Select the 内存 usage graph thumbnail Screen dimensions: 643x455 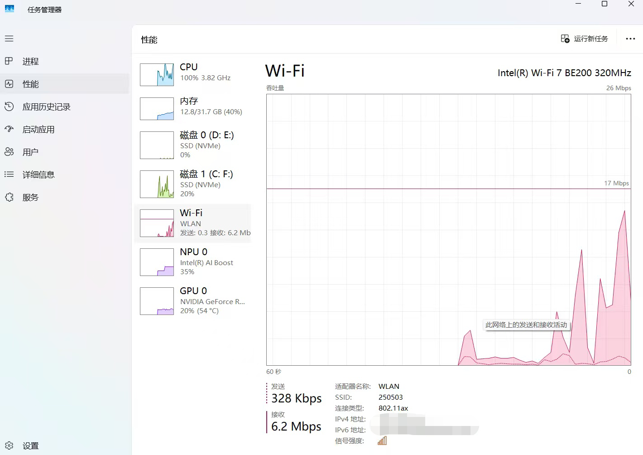pyautogui.click(x=157, y=109)
